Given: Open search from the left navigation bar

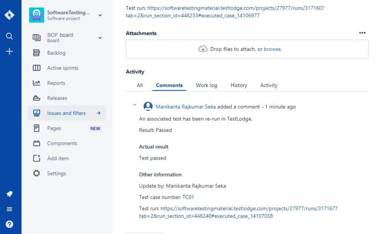Looking at the screenshot, I should (x=9, y=36).
